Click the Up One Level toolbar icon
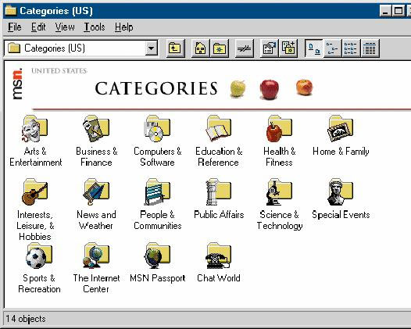The height and width of the screenshot is (329, 411). pyautogui.click(x=176, y=48)
